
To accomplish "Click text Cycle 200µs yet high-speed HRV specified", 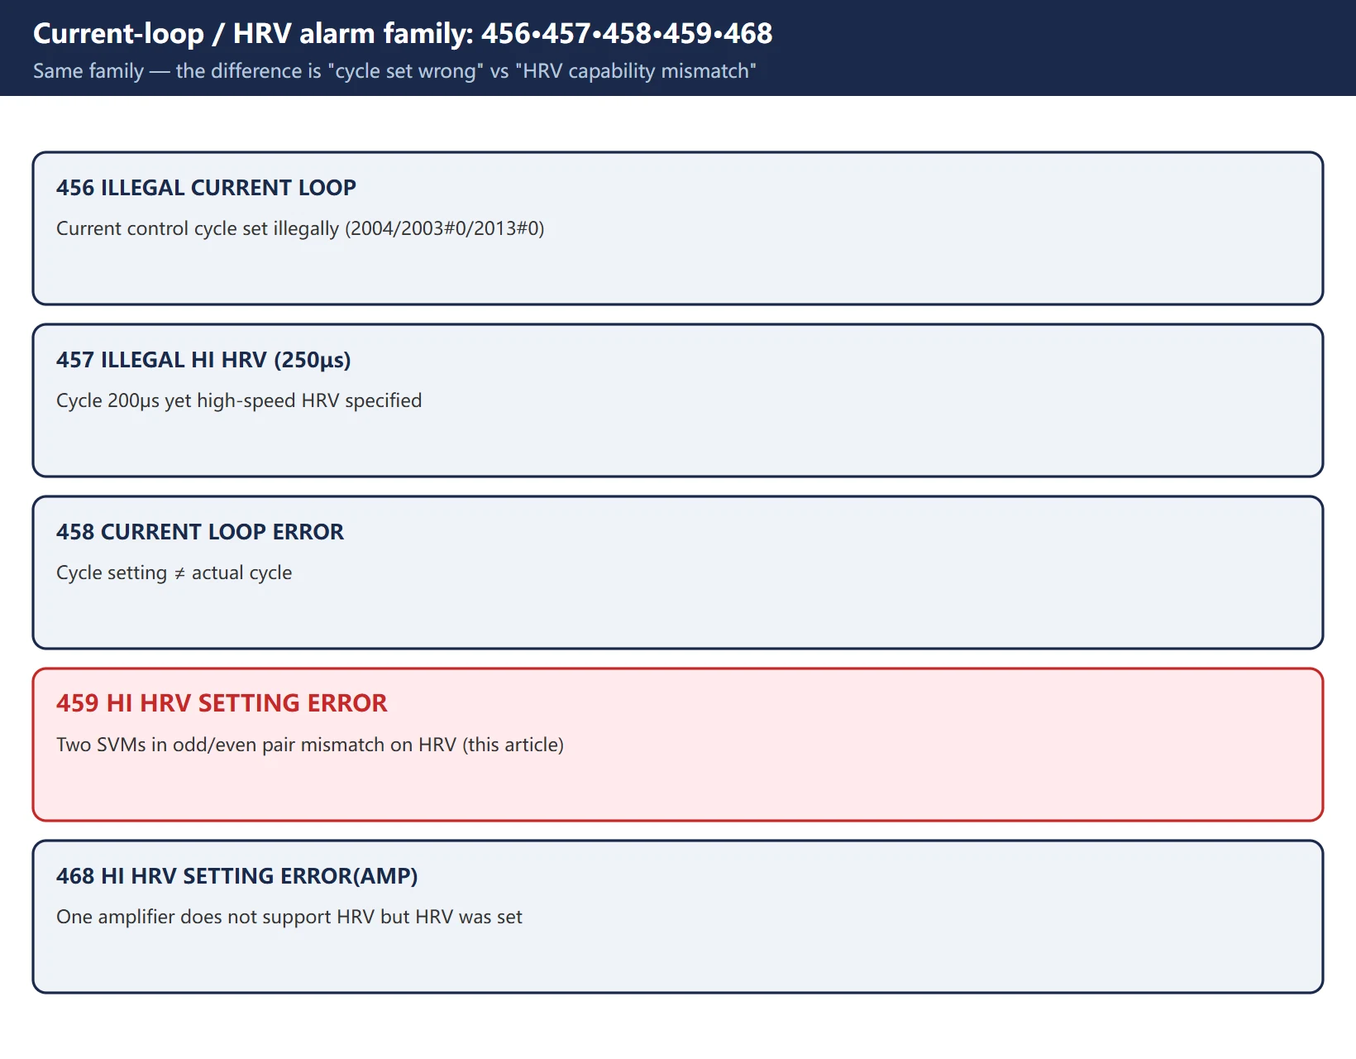I will click(239, 400).
